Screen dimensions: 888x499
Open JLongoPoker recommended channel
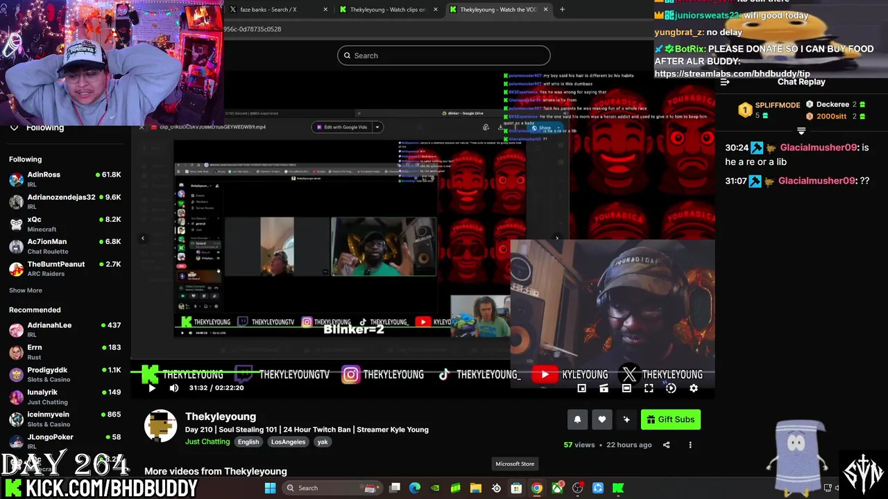coord(65,441)
